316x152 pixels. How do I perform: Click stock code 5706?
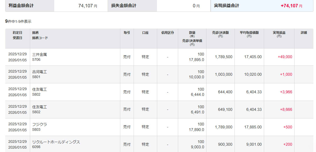pyautogui.click(x=36, y=59)
